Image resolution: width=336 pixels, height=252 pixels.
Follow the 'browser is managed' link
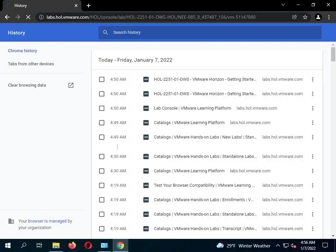point(47,221)
